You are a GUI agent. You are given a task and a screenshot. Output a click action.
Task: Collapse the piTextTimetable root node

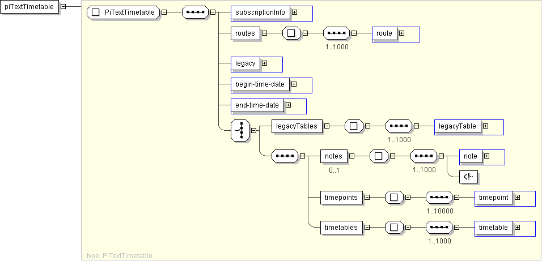point(62,7)
